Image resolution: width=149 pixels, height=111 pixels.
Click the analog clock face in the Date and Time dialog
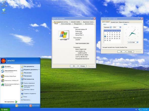(x=132, y=33)
